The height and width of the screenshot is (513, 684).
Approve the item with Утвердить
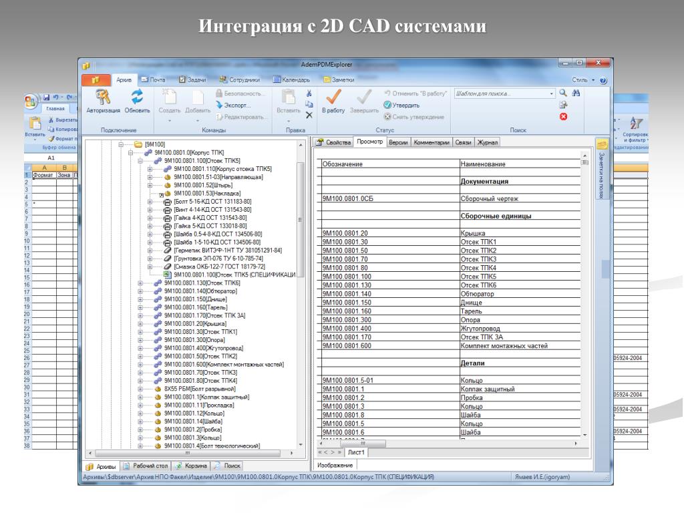[401, 105]
